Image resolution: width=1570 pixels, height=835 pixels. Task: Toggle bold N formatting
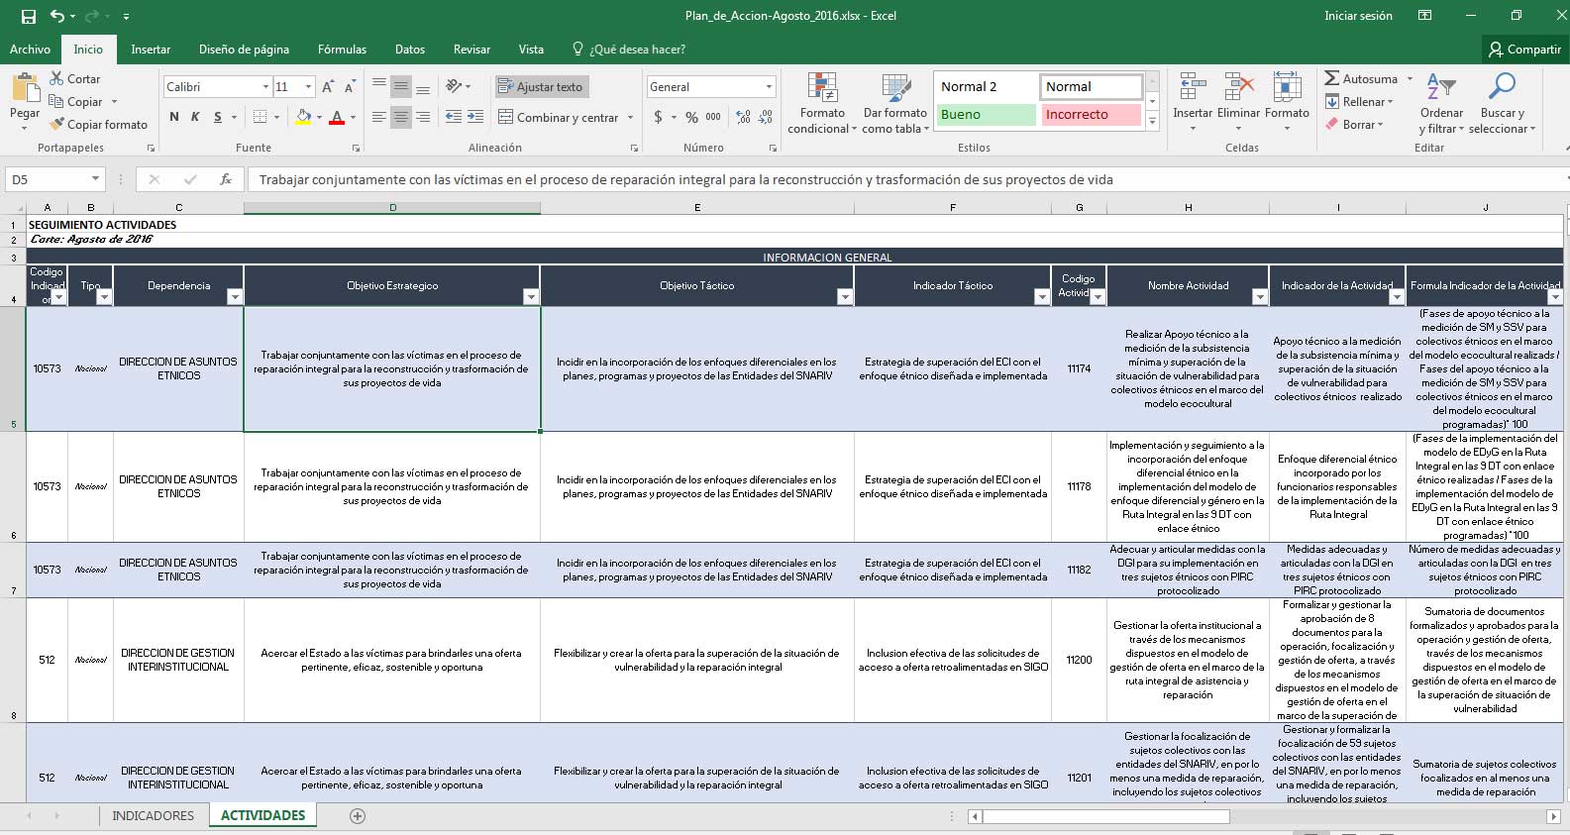tap(174, 117)
